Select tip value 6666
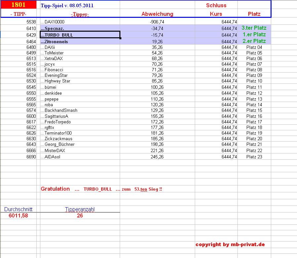This screenshot has height=258, width=297. click(x=31, y=151)
